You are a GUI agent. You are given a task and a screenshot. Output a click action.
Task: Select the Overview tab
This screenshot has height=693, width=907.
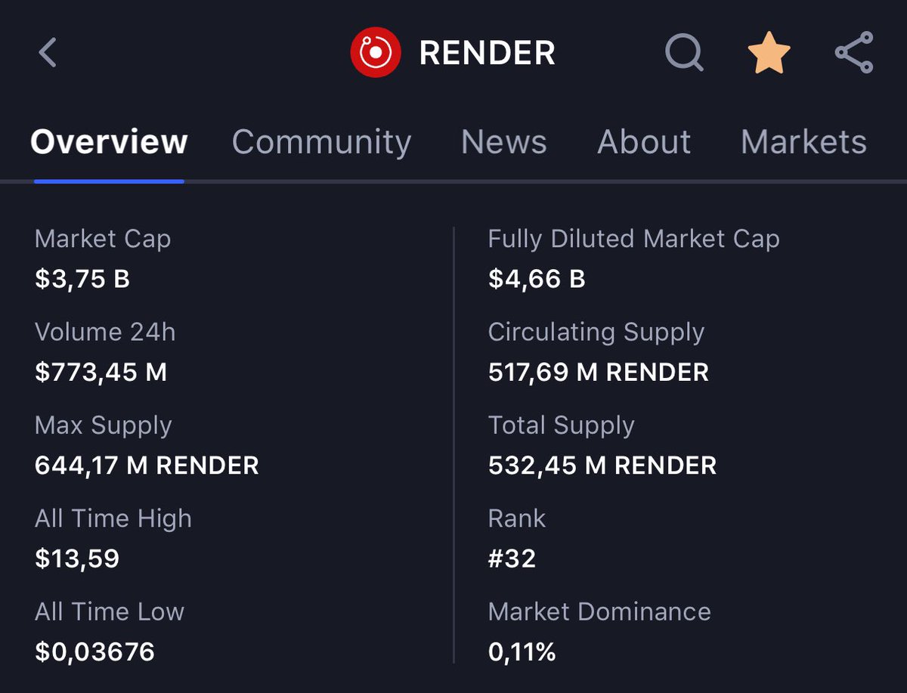pyautogui.click(x=109, y=142)
